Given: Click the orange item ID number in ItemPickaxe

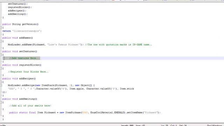Looking at the screenshot, I should tap(85, 113).
